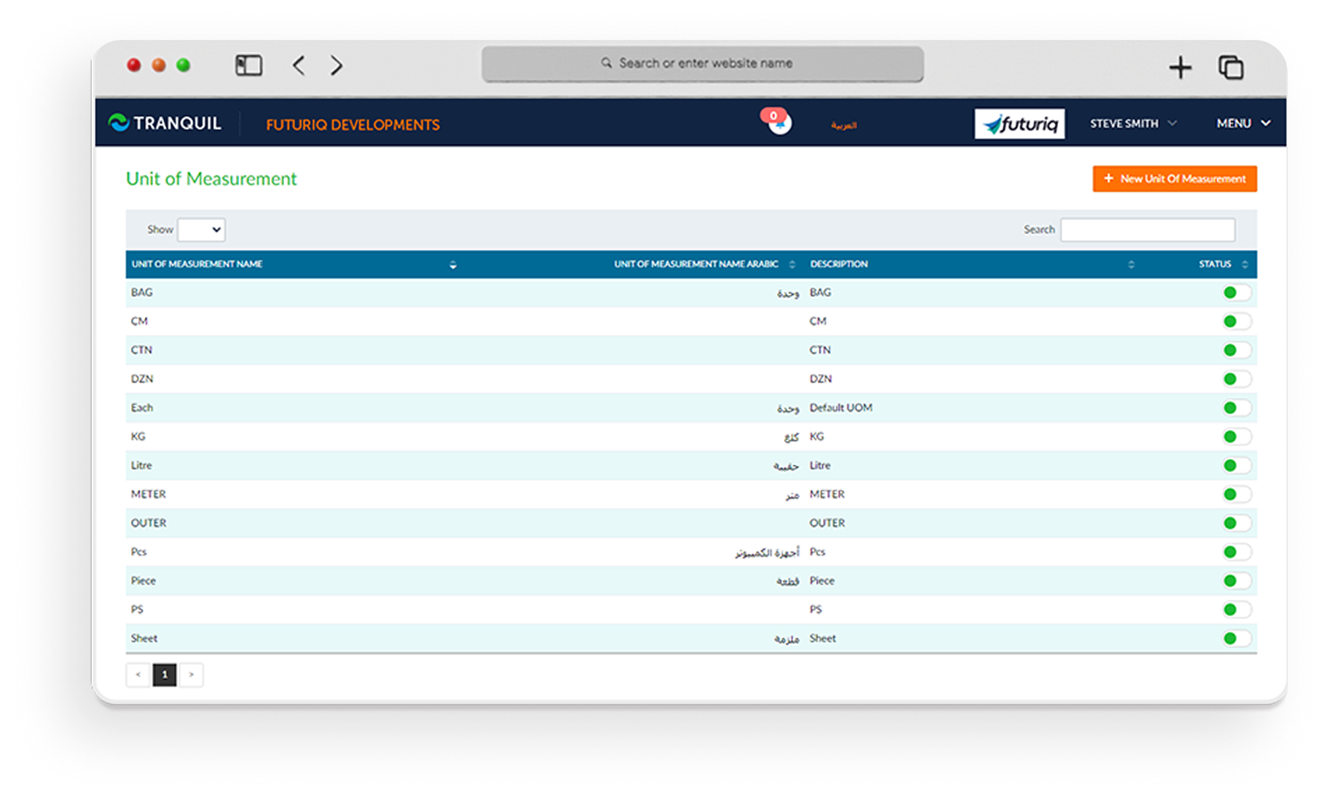This screenshot has height=804, width=1322.
Task: Open the Show entries dropdown
Action: point(201,230)
